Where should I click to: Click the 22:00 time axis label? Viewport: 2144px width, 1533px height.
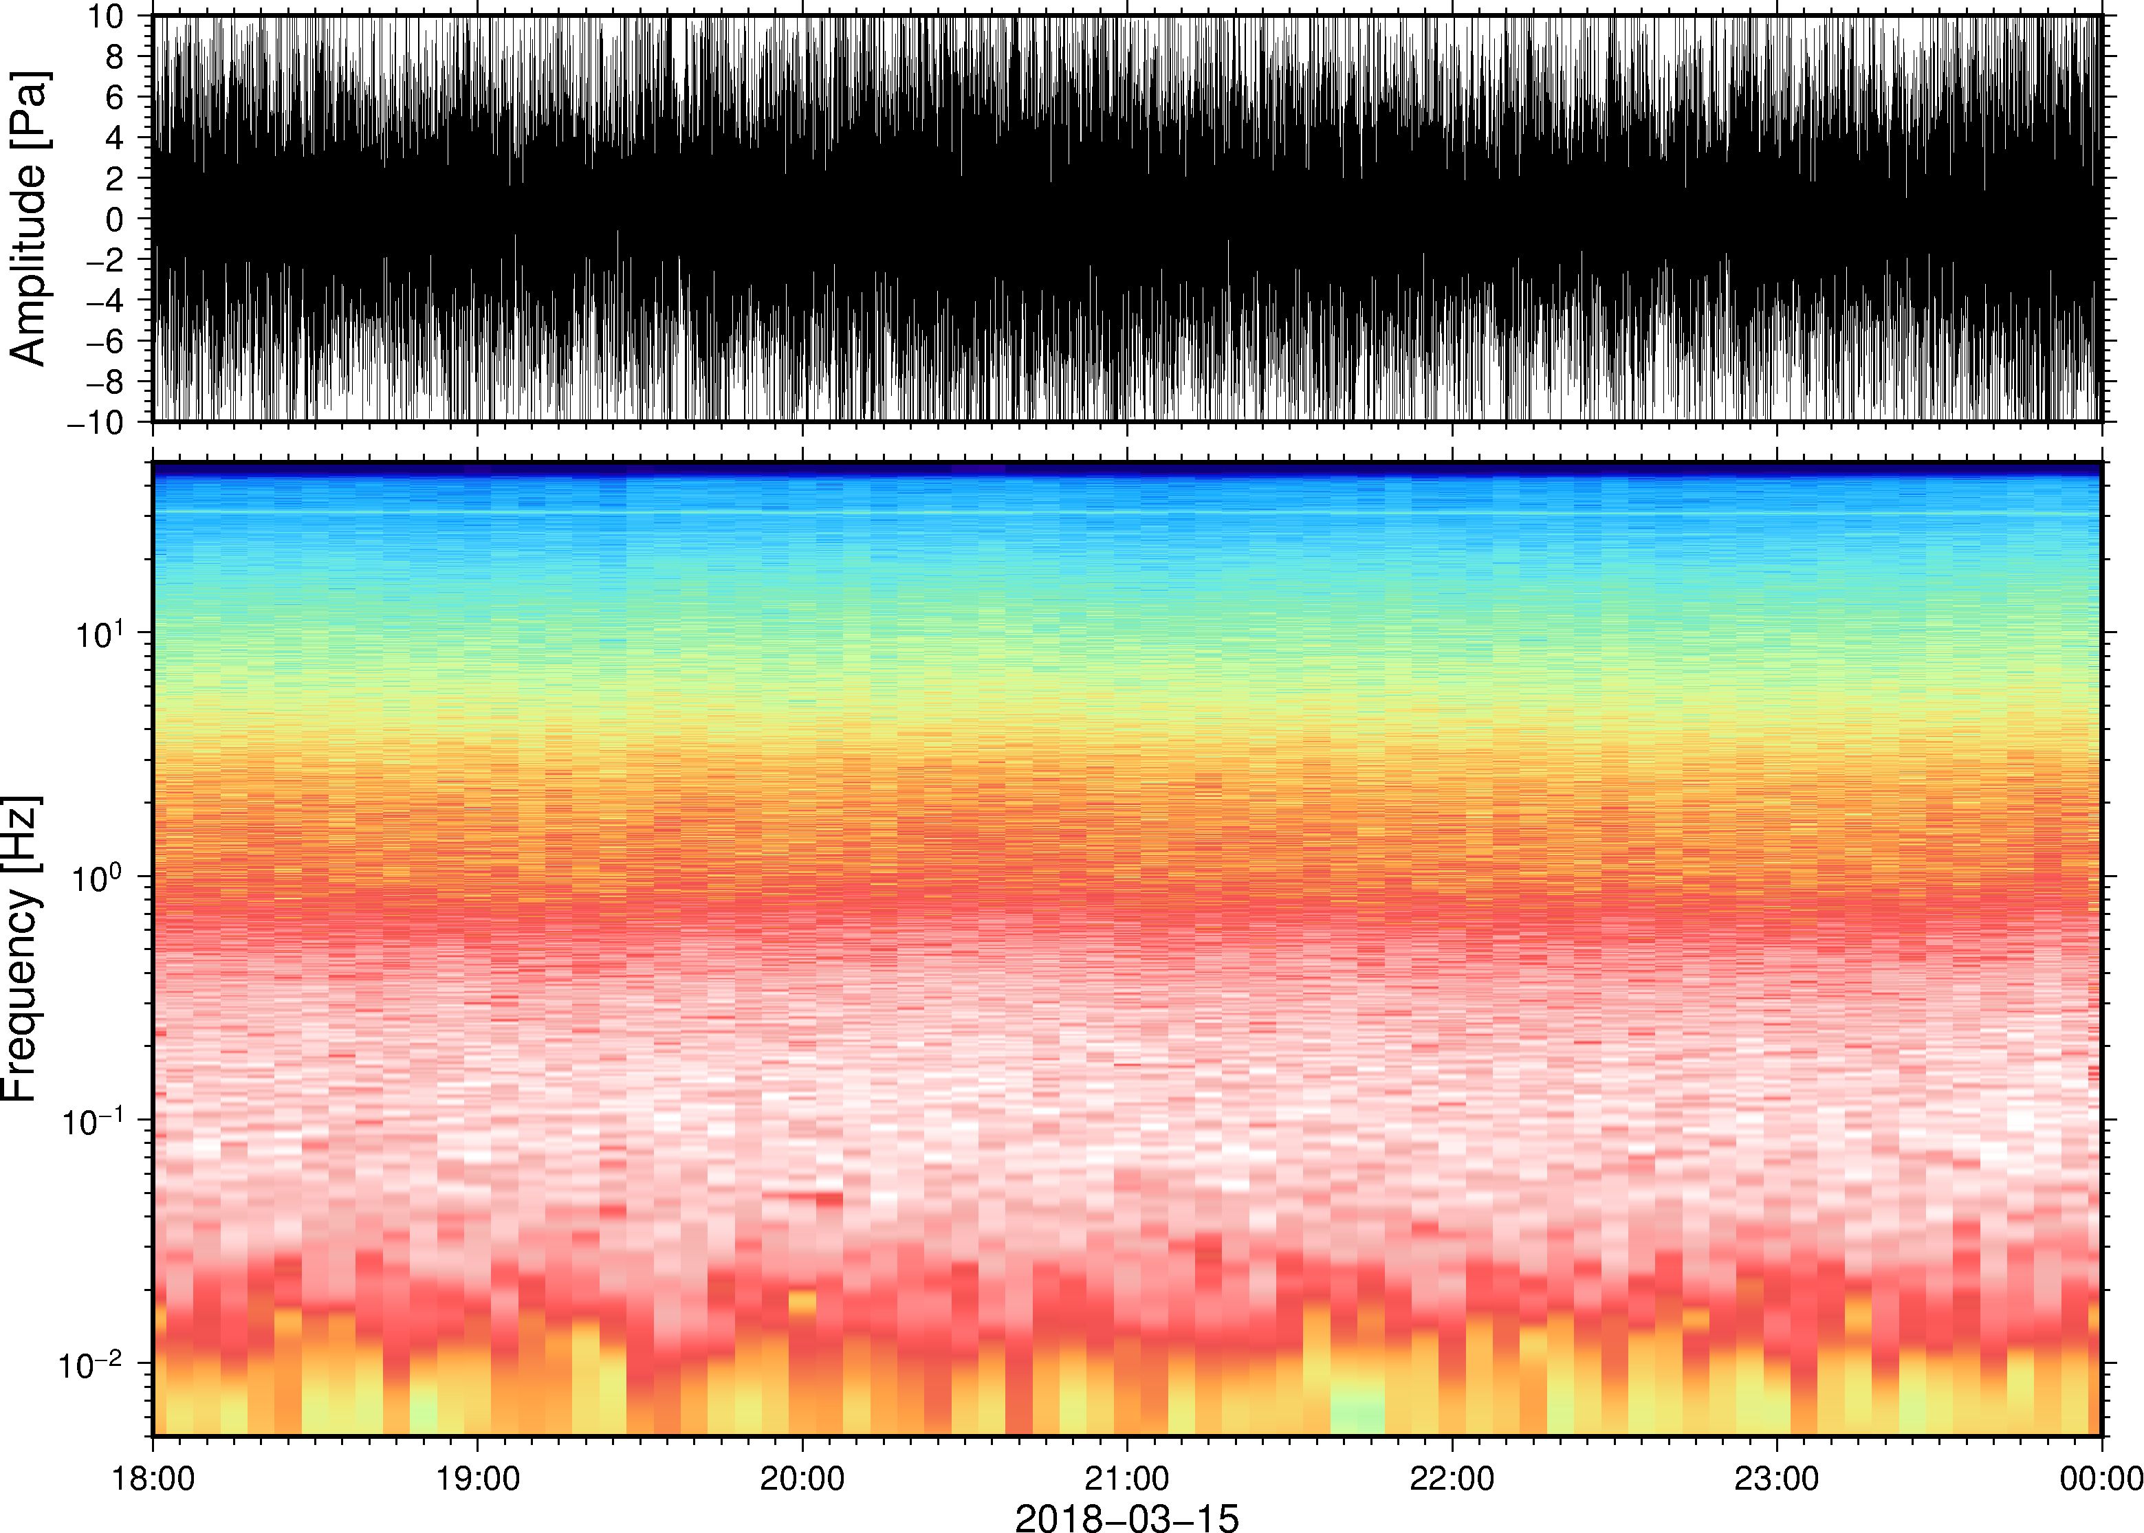point(1452,1479)
